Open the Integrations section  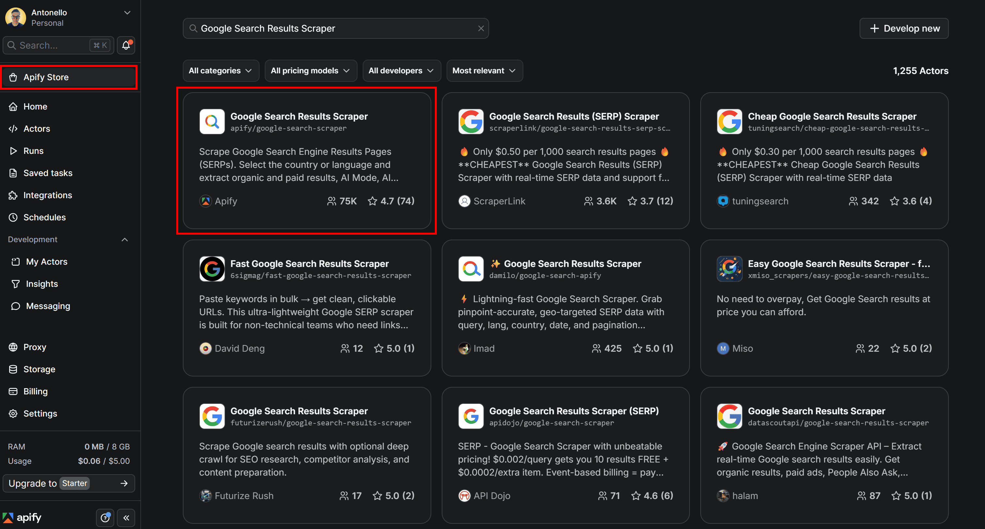[48, 195]
